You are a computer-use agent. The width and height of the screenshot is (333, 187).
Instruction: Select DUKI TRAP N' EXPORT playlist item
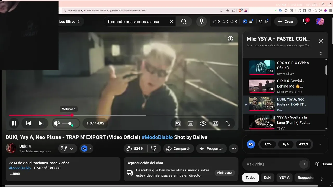284,104
